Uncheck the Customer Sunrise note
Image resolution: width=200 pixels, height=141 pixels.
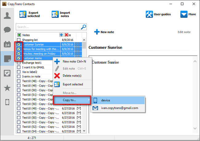click(19, 44)
